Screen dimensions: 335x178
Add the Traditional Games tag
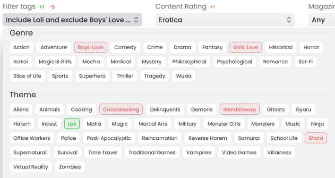152,153
